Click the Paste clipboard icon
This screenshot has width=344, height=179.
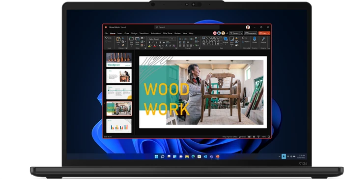pos(118,39)
